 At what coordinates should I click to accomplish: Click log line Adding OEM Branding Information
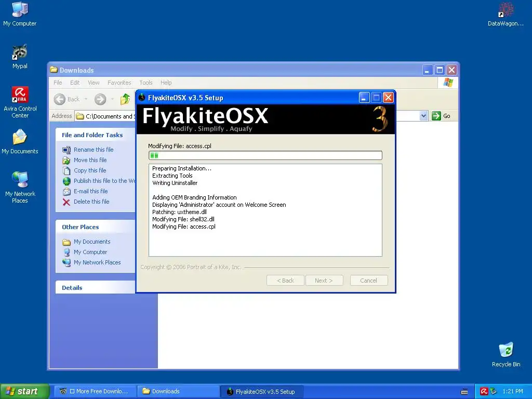194,197
